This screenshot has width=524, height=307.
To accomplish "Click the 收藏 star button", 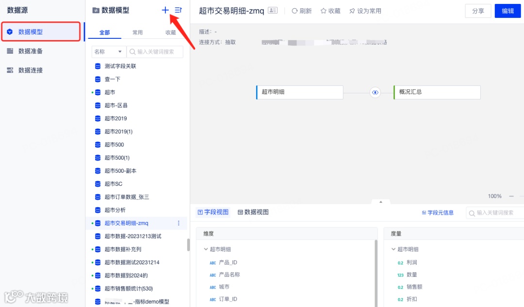I will 330,11.
